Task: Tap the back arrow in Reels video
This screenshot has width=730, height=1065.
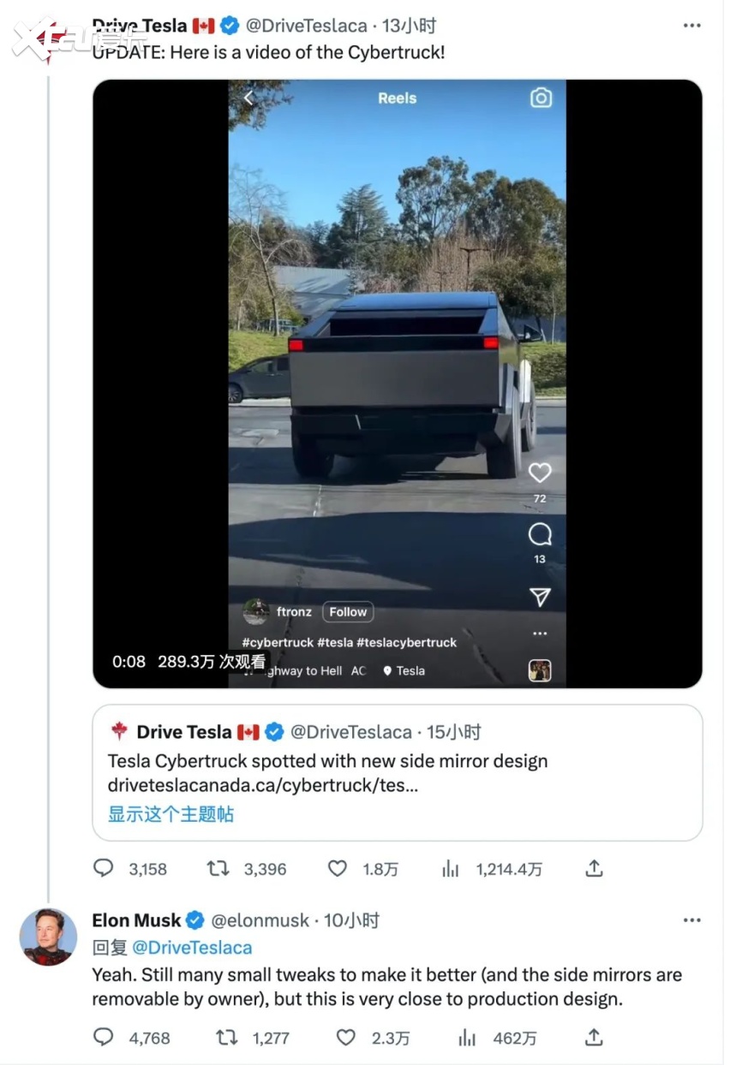Action: point(248,98)
